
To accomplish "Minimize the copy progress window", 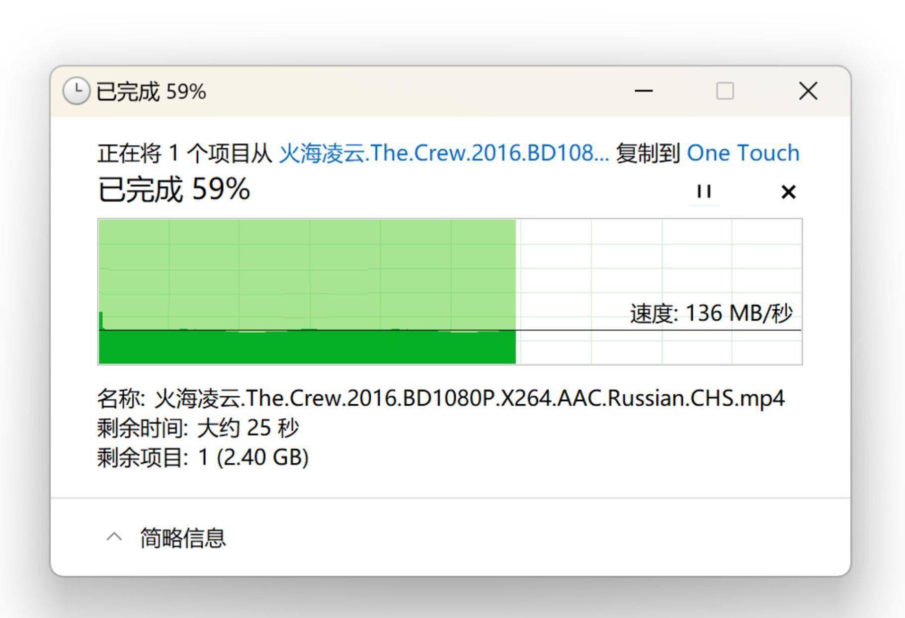I will pos(644,91).
